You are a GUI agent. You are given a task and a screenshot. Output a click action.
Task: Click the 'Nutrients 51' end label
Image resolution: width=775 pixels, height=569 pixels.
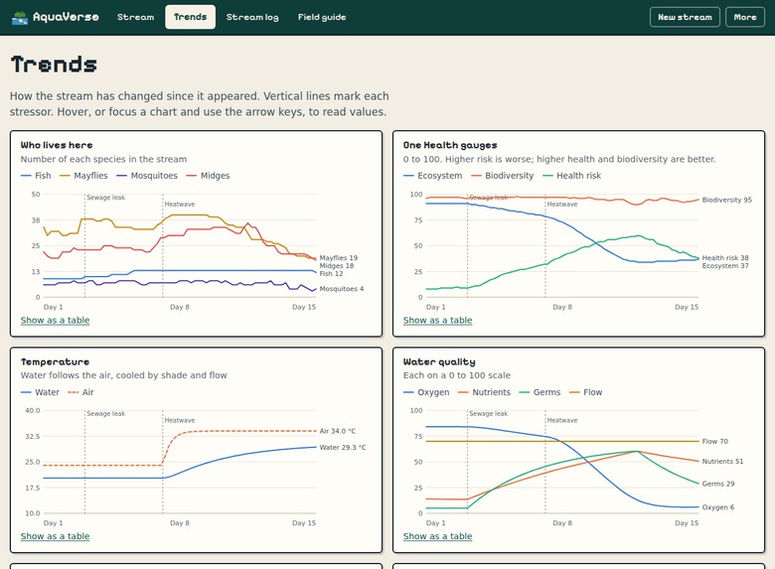pos(722,462)
